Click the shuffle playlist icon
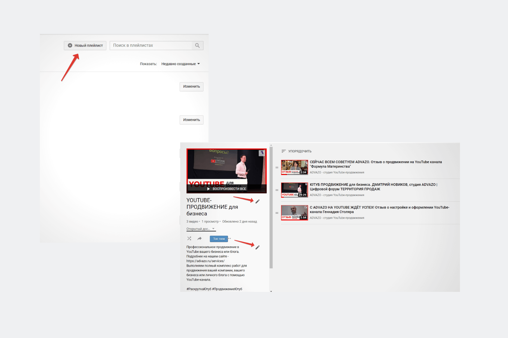Image resolution: width=508 pixels, height=338 pixels. coord(189,238)
